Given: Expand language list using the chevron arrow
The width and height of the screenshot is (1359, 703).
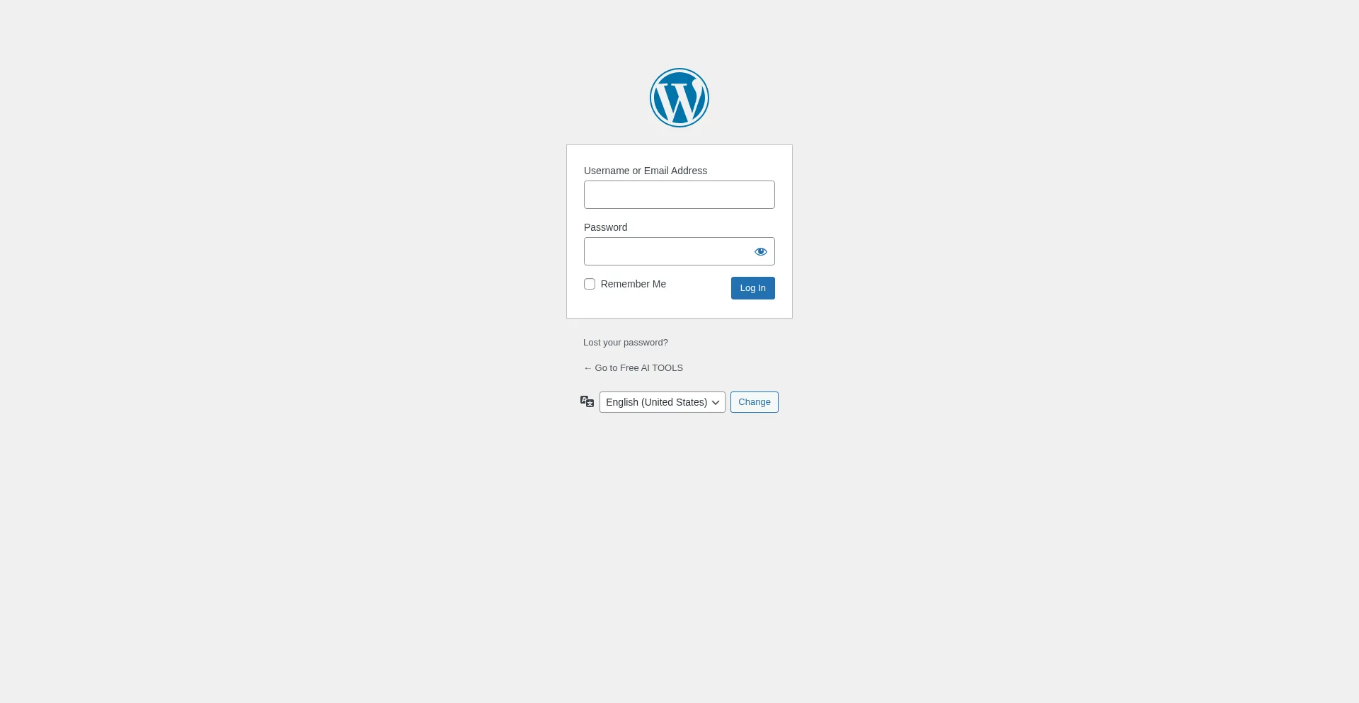Looking at the screenshot, I should pos(716,402).
